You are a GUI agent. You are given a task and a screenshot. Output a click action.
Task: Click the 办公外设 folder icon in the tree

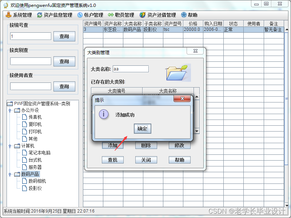pyautogui.click(x=17, y=109)
